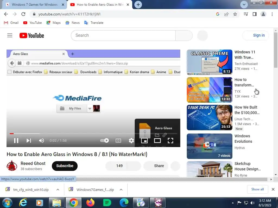
Task: View site info lock icon
Action: tap(34, 14)
